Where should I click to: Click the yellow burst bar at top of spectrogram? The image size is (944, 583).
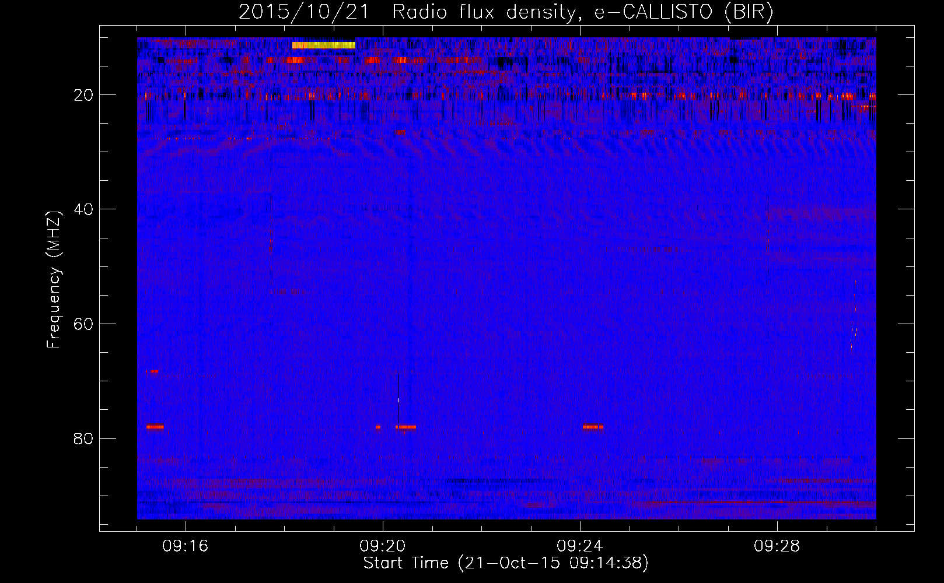tap(324, 45)
